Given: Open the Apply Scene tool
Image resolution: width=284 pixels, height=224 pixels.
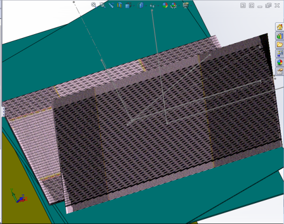Looking at the screenshot, I should [174, 5].
